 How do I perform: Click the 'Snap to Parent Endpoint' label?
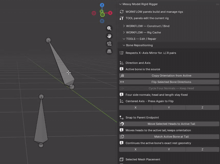click(142, 118)
